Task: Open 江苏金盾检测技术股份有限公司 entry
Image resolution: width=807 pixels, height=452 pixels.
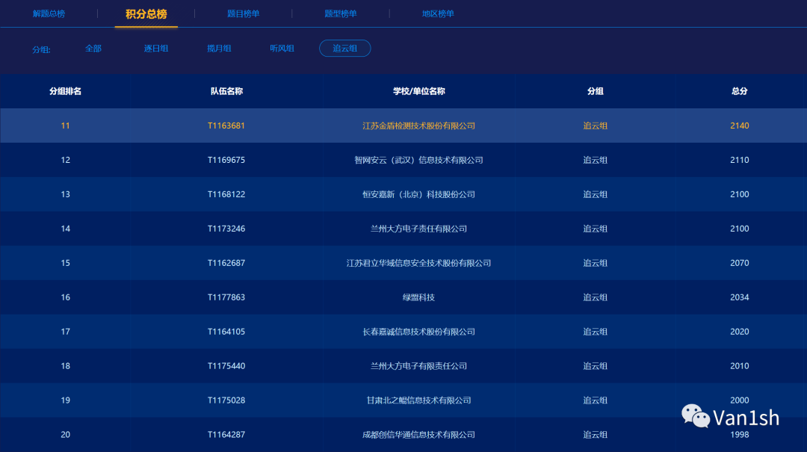Action: coord(418,126)
